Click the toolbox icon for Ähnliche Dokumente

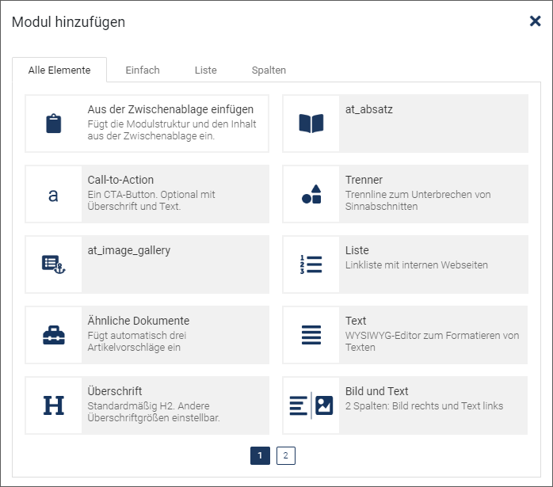(54, 335)
